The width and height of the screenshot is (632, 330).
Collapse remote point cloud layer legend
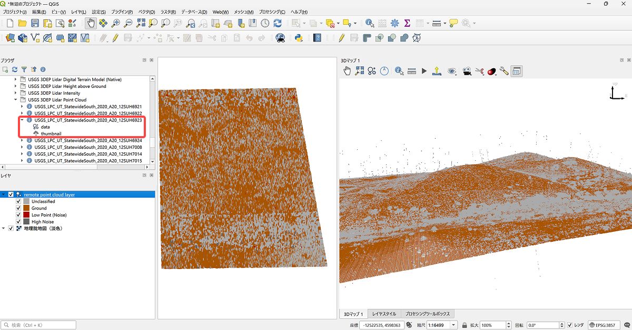coord(4,194)
